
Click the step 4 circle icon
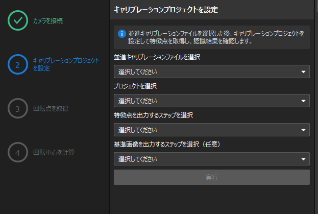18,152
